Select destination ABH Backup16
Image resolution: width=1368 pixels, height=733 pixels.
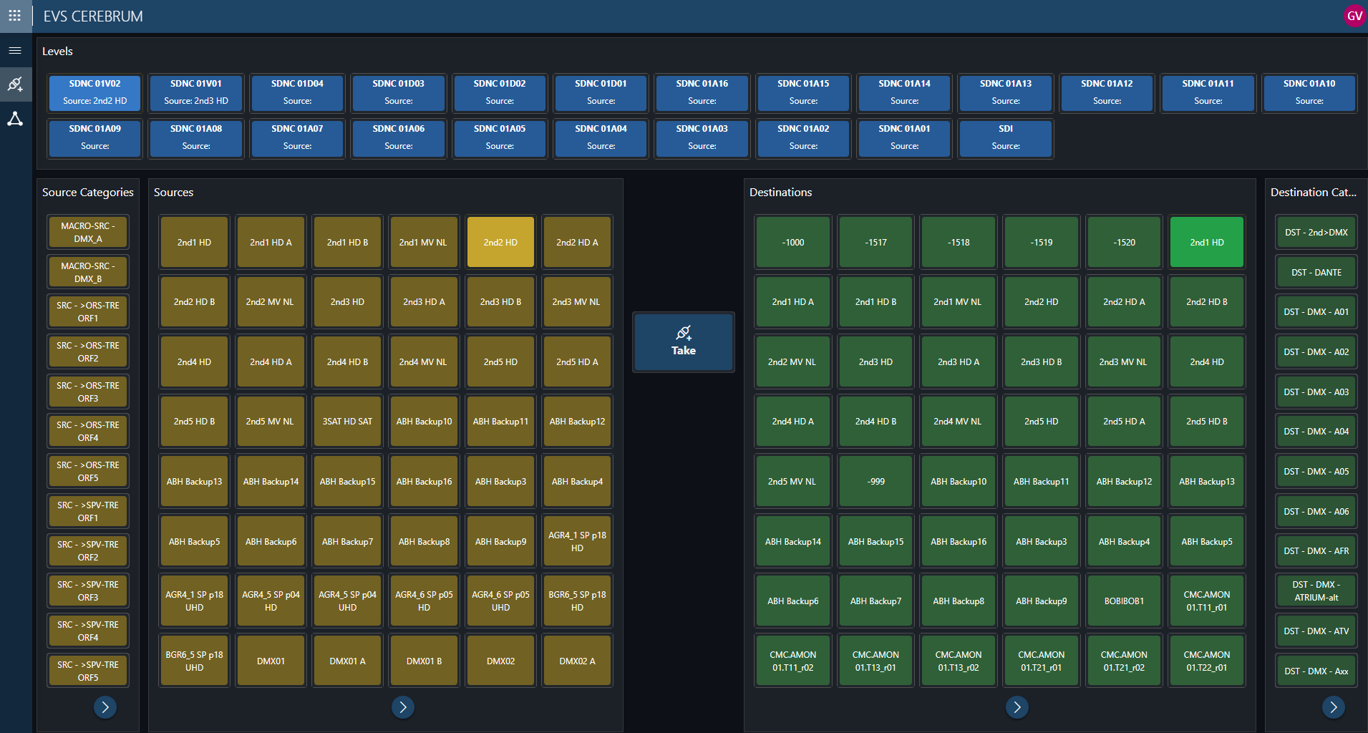tap(959, 541)
